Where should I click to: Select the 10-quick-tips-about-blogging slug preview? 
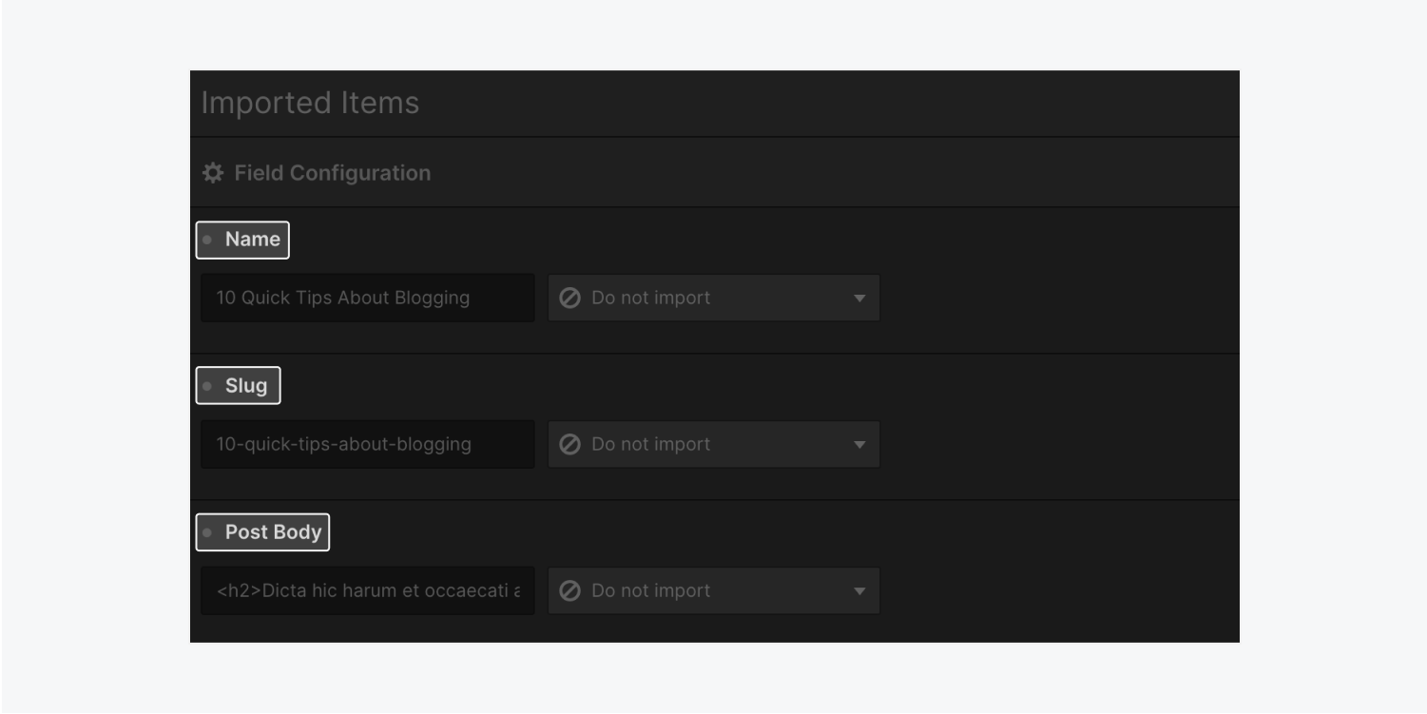click(x=367, y=444)
